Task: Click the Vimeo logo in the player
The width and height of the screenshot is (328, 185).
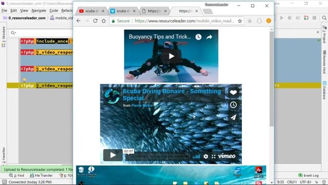Action: pyautogui.click(x=227, y=156)
